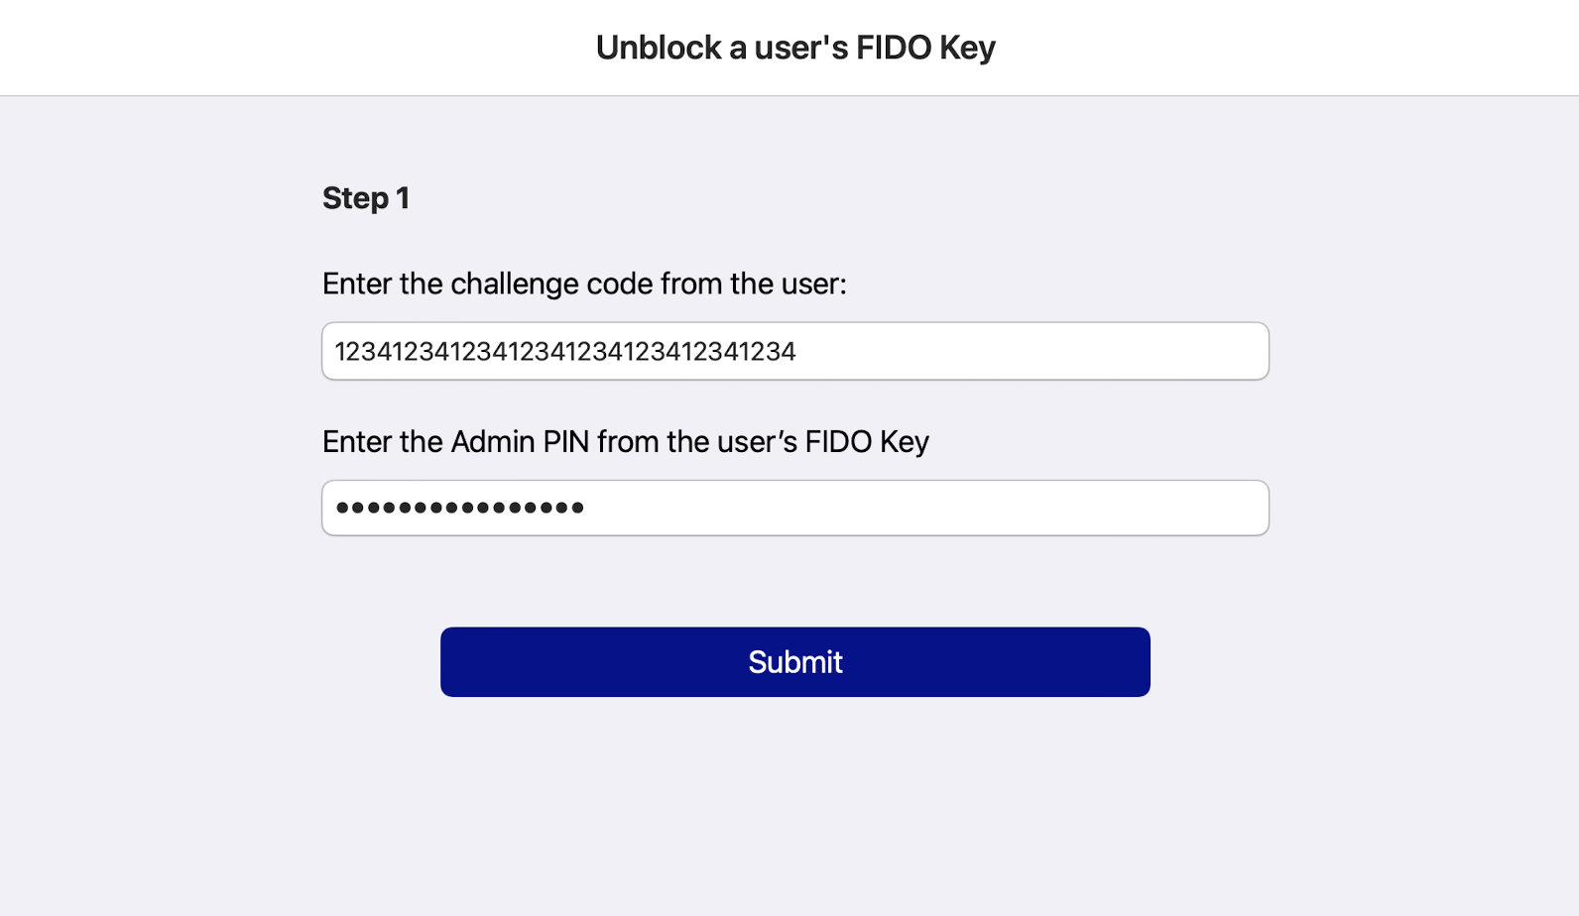Click the words 'challenge code' in the field label
The width and height of the screenshot is (1579, 916).
(548, 284)
